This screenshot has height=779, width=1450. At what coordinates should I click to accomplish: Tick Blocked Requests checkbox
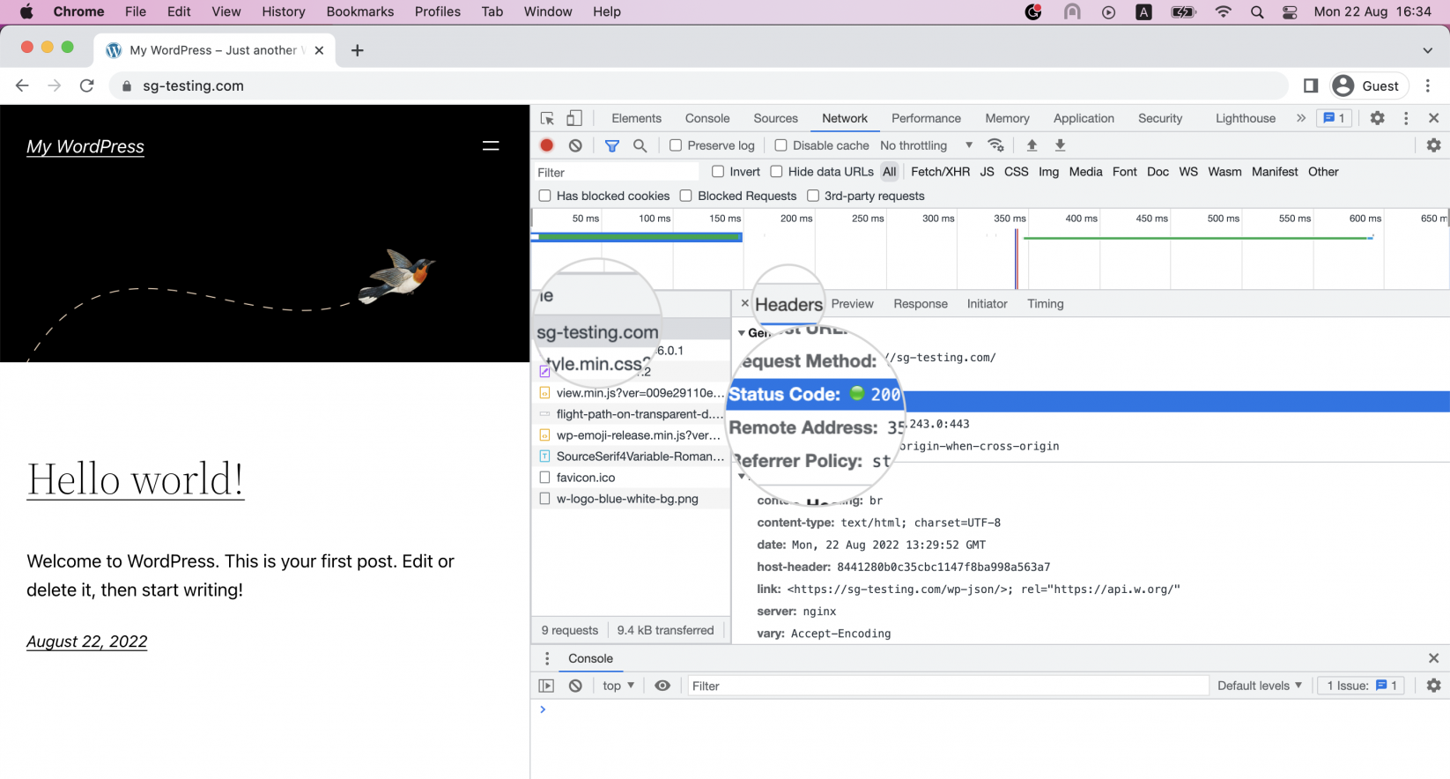[x=685, y=196]
